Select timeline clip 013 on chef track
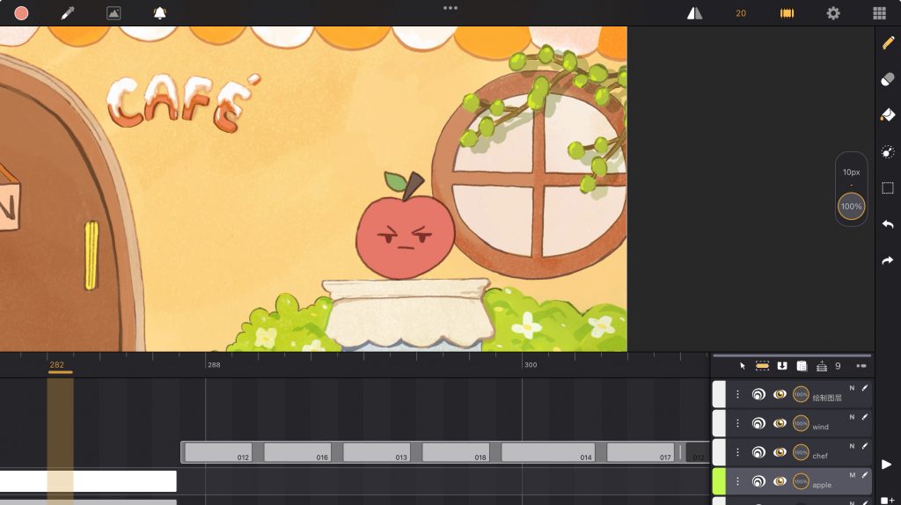The width and height of the screenshot is (901, 505). [x=377, y=452]
